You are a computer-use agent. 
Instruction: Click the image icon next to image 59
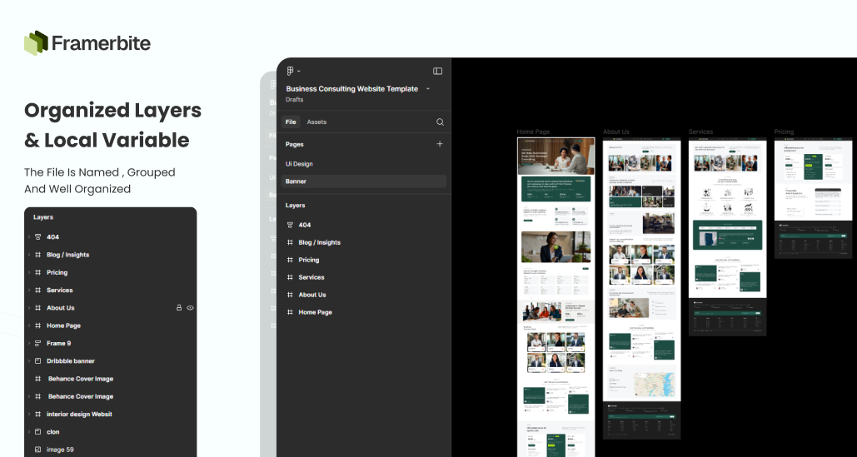click(37, 450)
